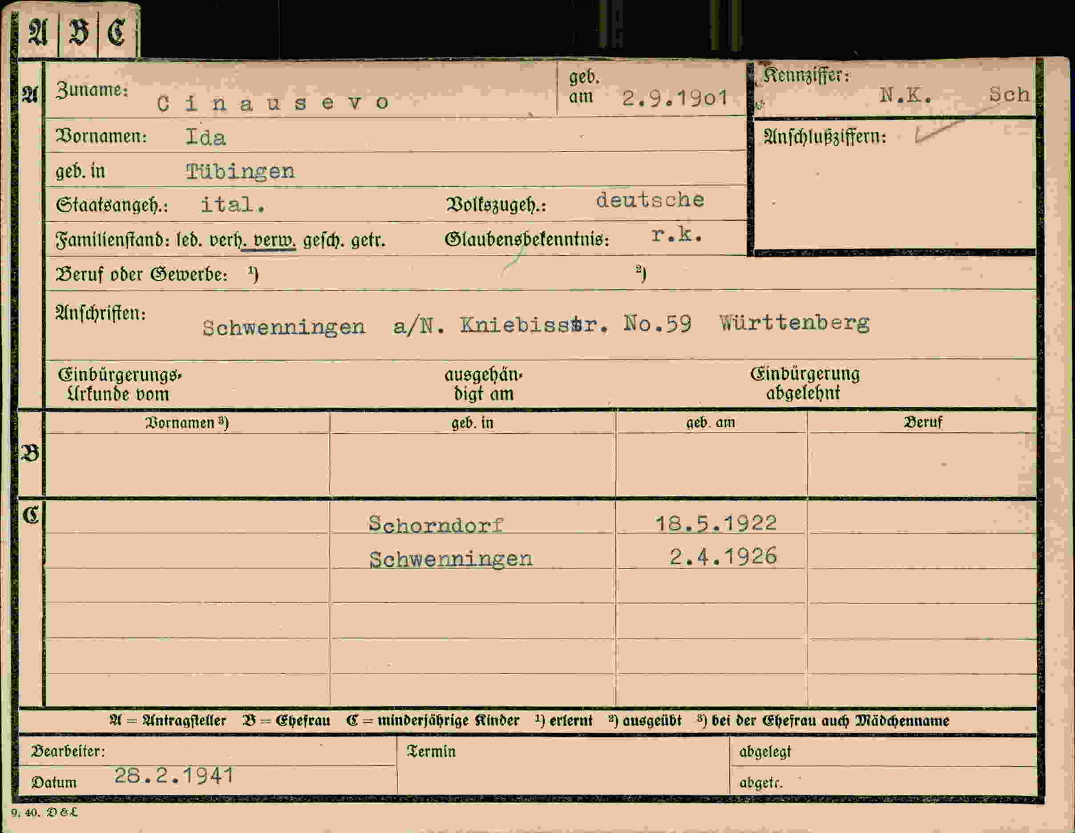
Task: Click the nationality value 'ital.'
Action: (233, 204)
